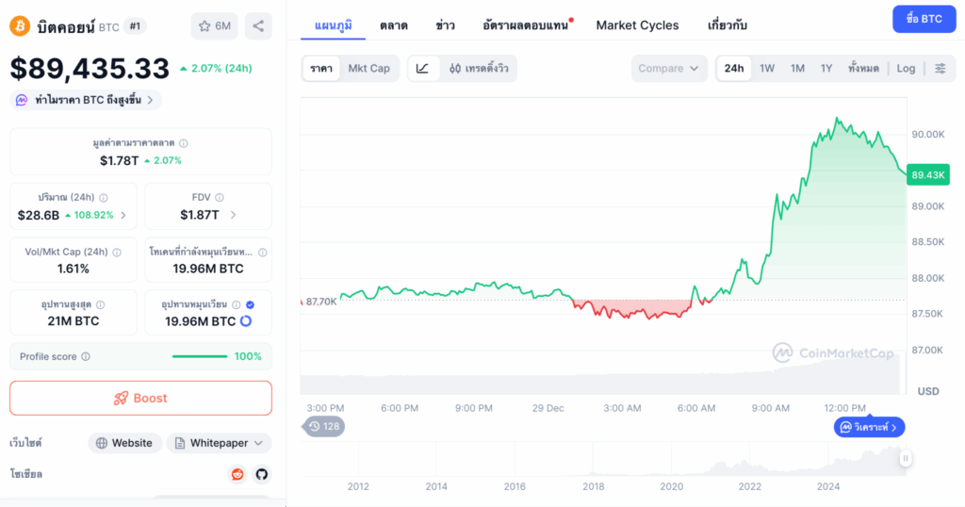Screen dimensions: 965x507
Task: Click the history 128 badge on chart
Action: pos(324,427)
